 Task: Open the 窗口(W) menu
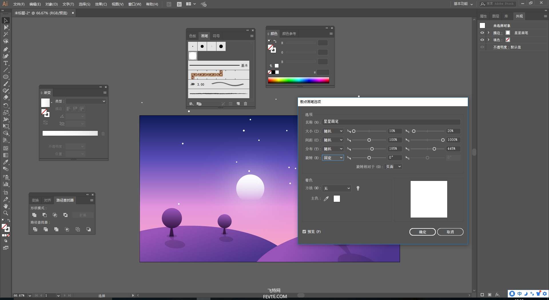[x=135, y=4]
